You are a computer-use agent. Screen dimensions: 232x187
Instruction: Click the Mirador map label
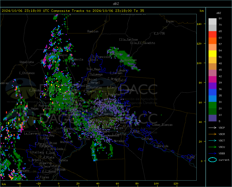tap(119, 141)
